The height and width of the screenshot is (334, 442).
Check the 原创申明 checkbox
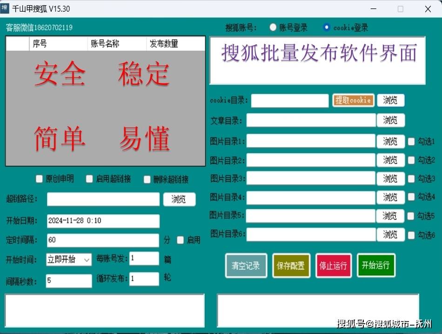click(x=39, y=179)
